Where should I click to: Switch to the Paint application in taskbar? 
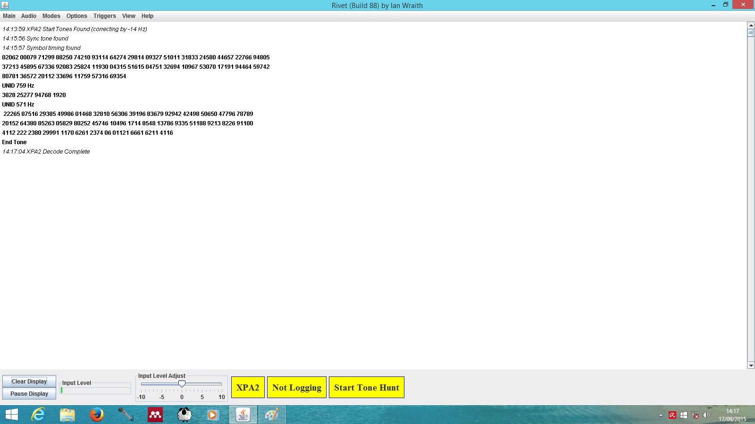coord(272,415)
